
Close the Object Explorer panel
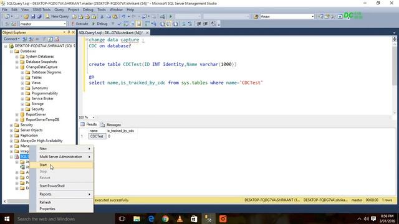pos(74,32)
